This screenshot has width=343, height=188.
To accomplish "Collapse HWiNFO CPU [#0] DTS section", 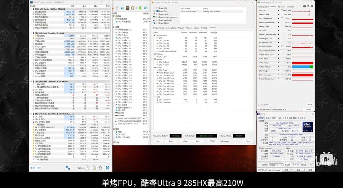I will tap(31, 82).
